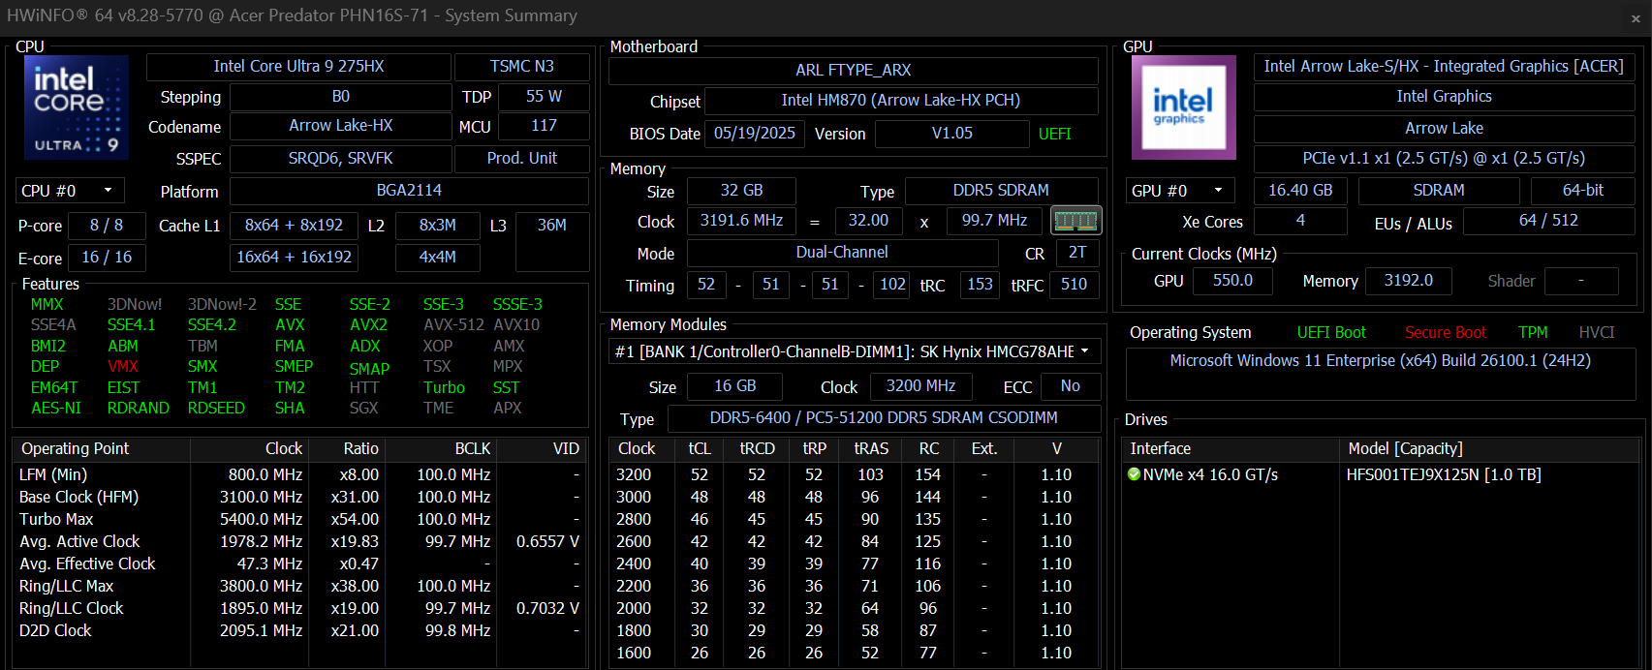Click the Dual-Channel mode field
This screenshot has width=1652, height=670.
(x=842, y=253)
